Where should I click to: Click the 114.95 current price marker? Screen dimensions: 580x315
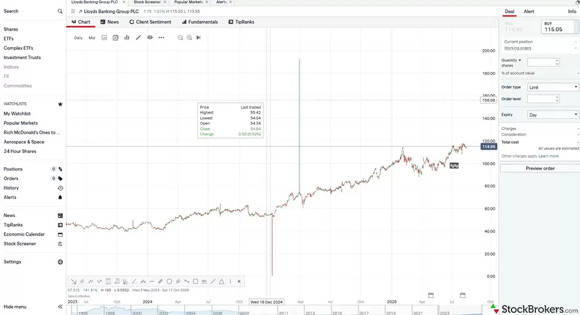coord(488,147)
